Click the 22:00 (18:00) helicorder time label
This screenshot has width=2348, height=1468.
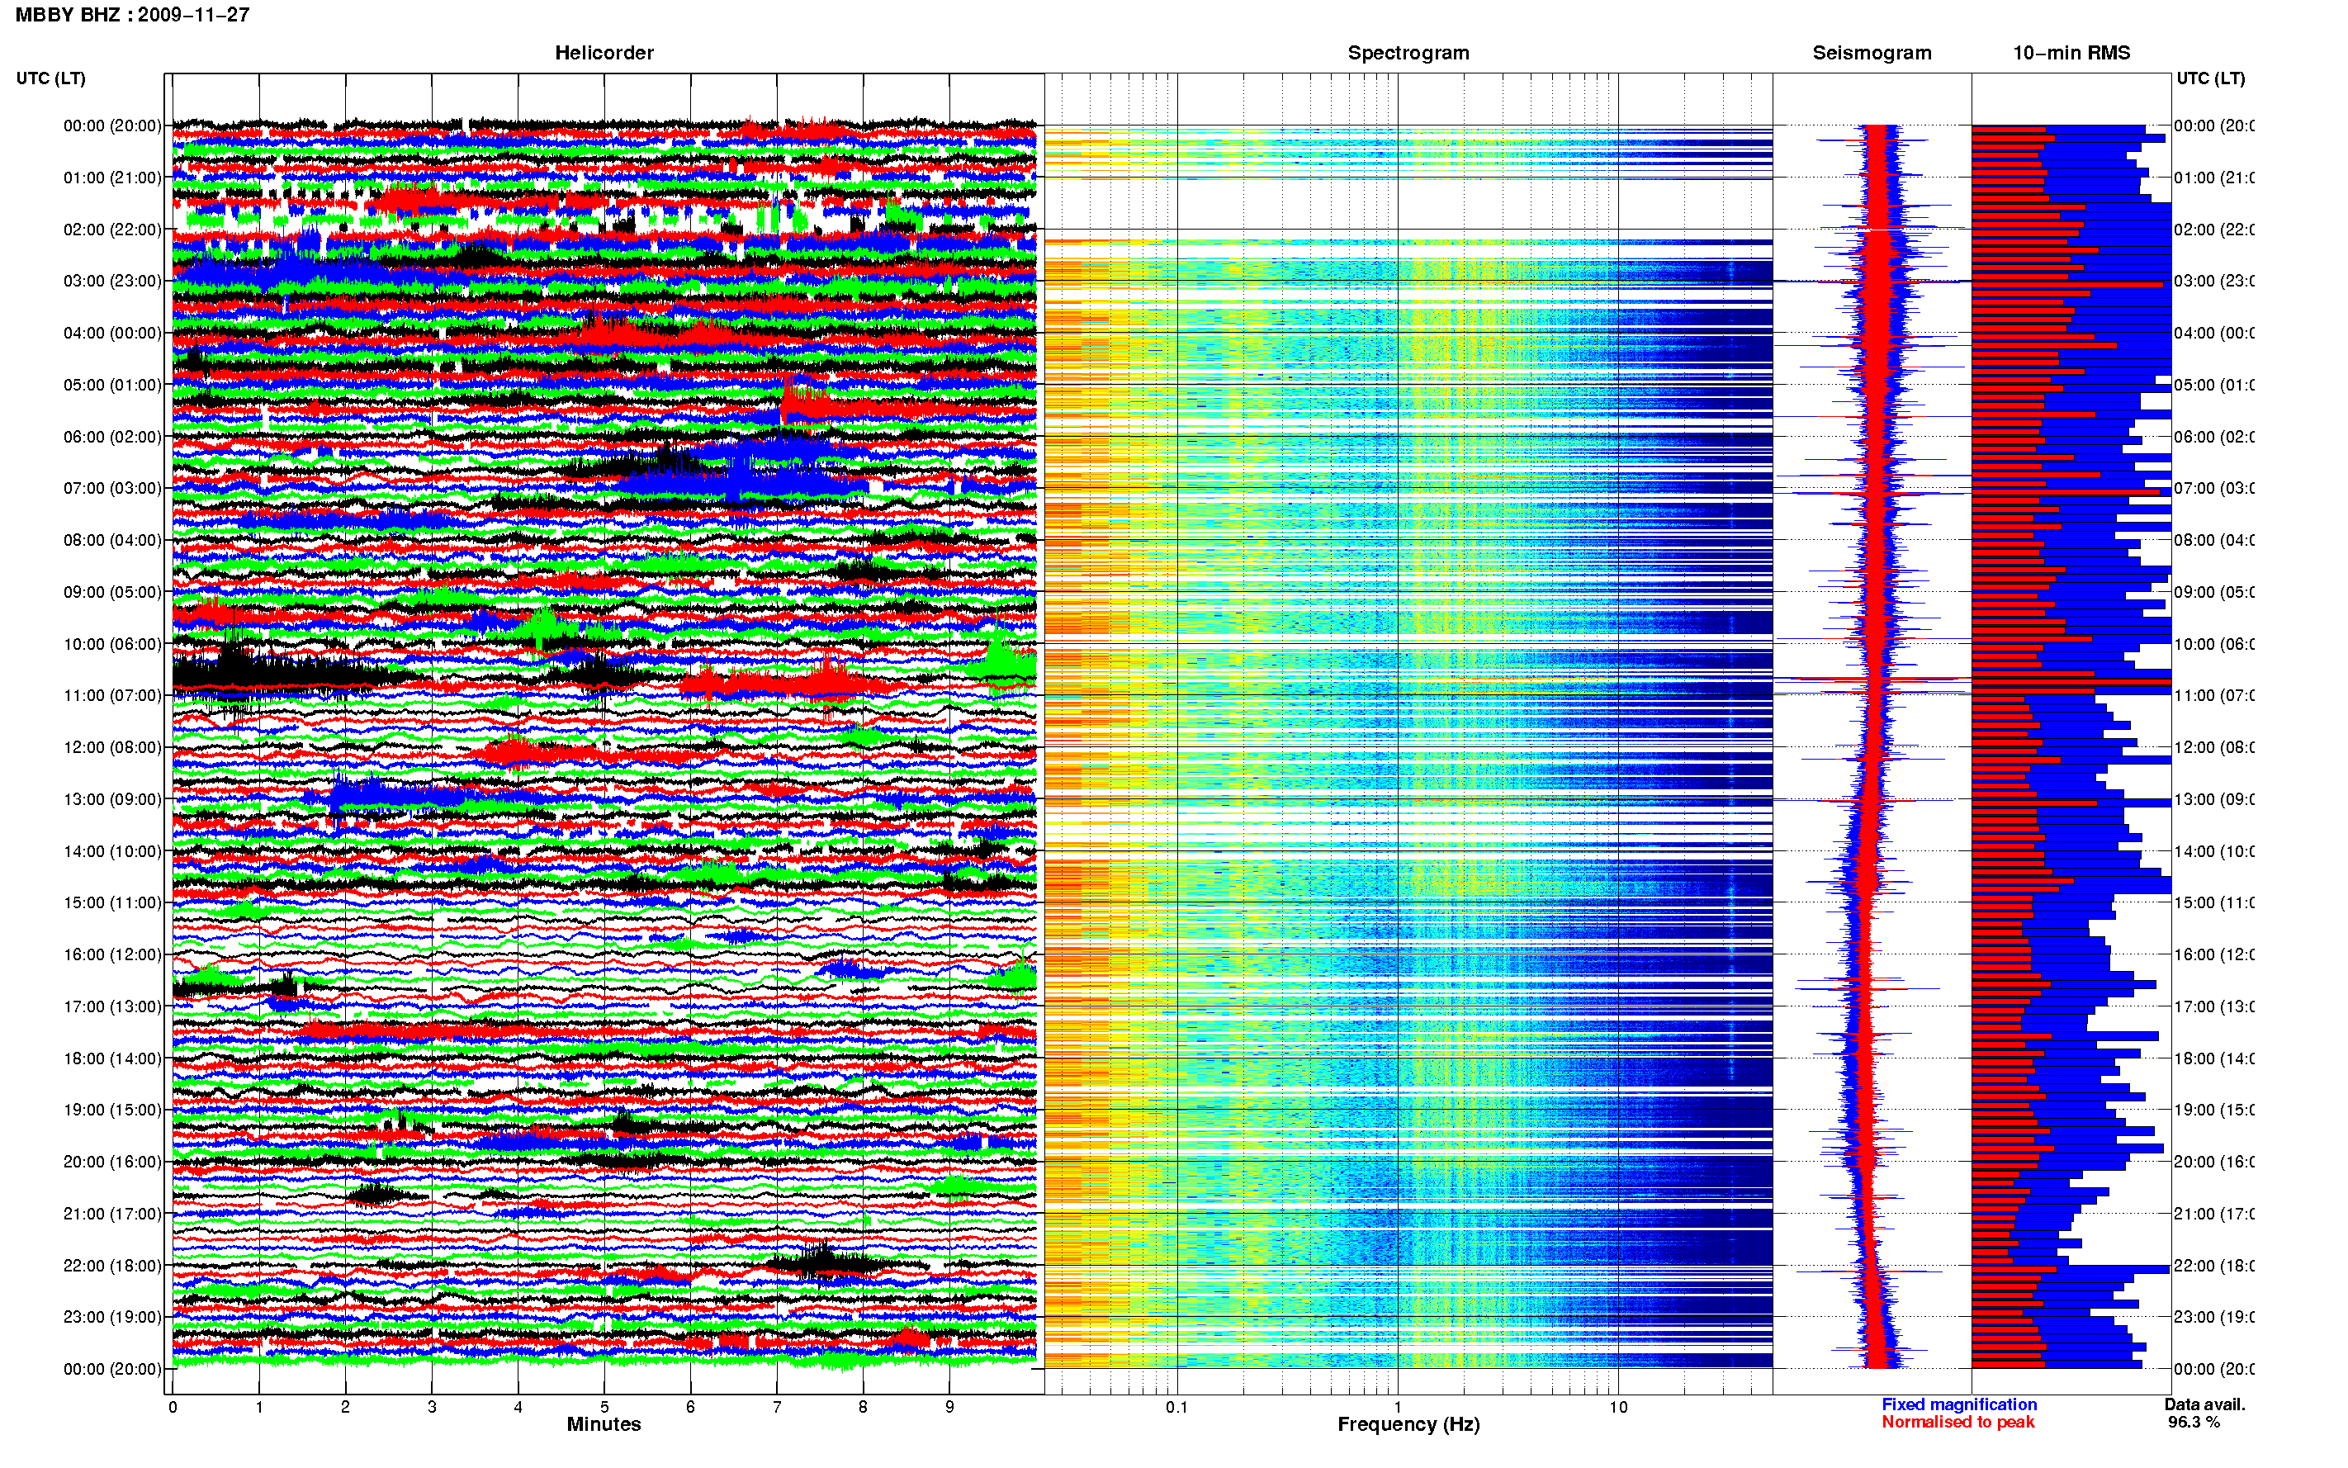pyautogui.click(x=112, y=1265)
